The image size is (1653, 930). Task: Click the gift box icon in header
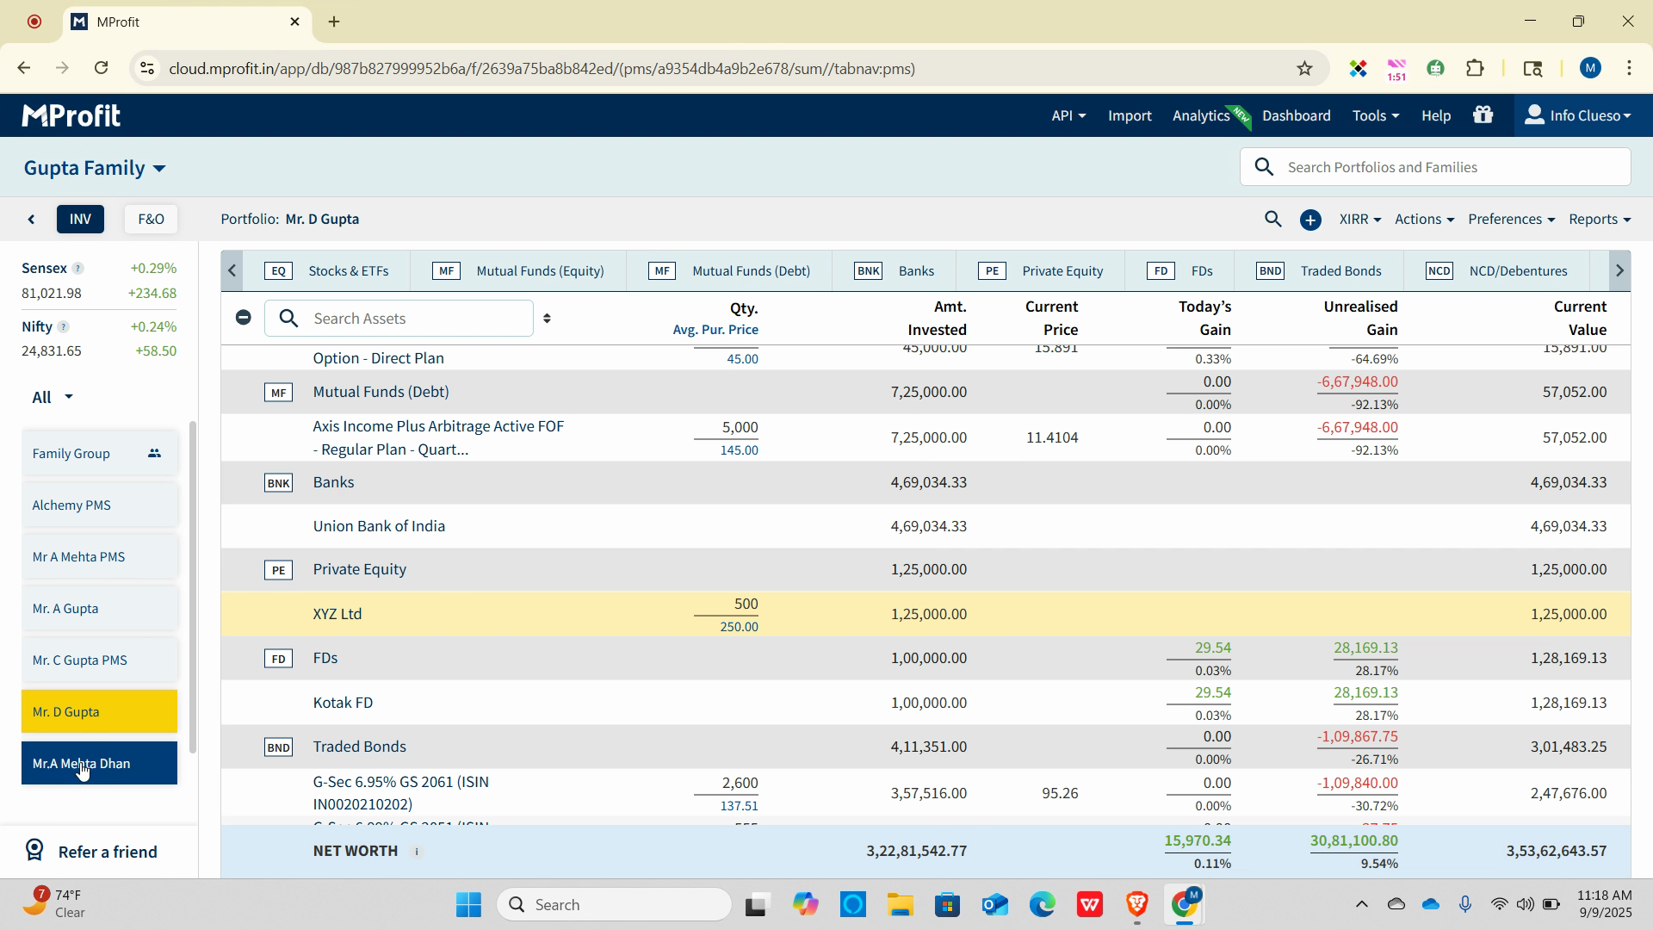1483,115
